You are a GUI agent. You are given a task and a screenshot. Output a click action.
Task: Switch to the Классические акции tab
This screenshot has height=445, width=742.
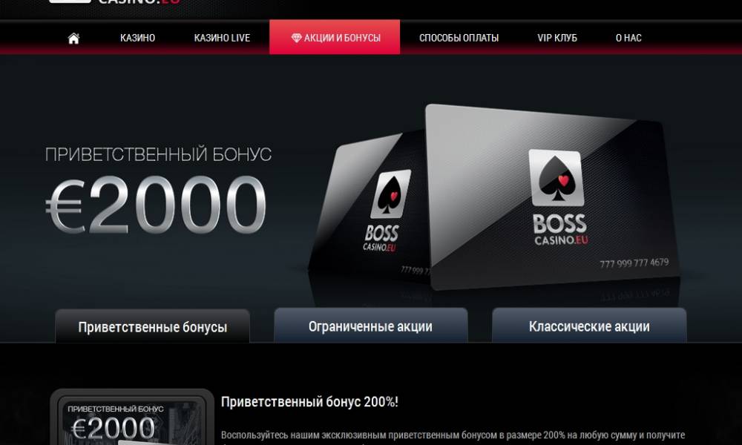point(589,326)
